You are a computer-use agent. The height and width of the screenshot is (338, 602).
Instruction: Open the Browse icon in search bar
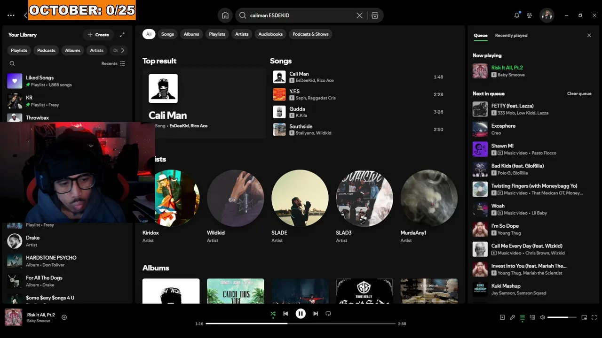[375, 15]
